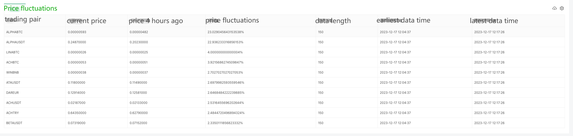Click the BETAUSDT trading pair cell
Screen dimensions: 573x136
pyautogui.click(x=14, y=123)
